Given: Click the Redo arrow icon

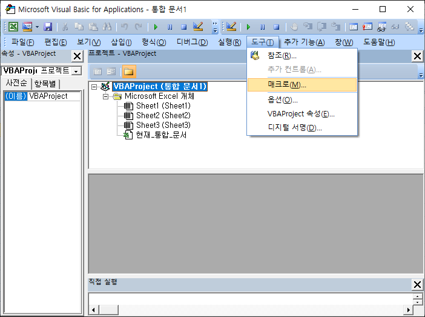Looking at the screenshot, I should pos(138,27).
